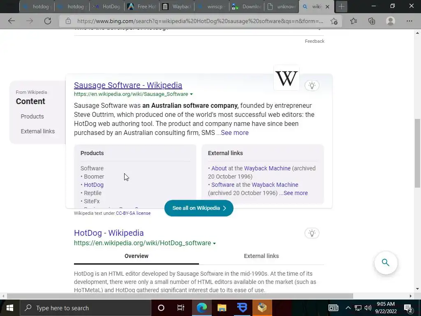Viewport: 421px width, 316px height.
Task: Switch to the Free Hot tab
Action: tap(142, 7)
